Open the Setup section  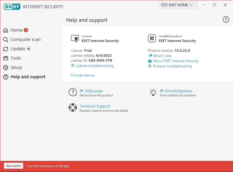click(x=16, y=68)
